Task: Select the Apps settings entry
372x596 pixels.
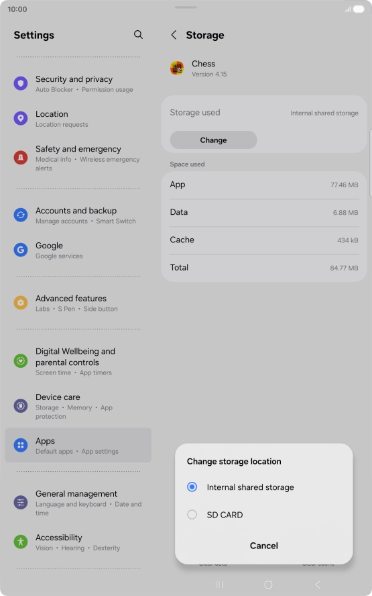Action: 78,445
